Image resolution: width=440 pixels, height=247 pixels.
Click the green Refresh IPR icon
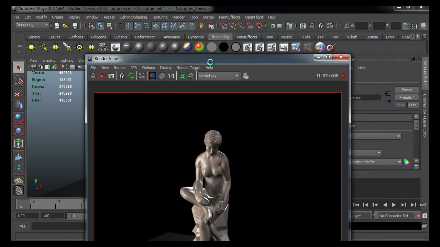click(131, 76)
